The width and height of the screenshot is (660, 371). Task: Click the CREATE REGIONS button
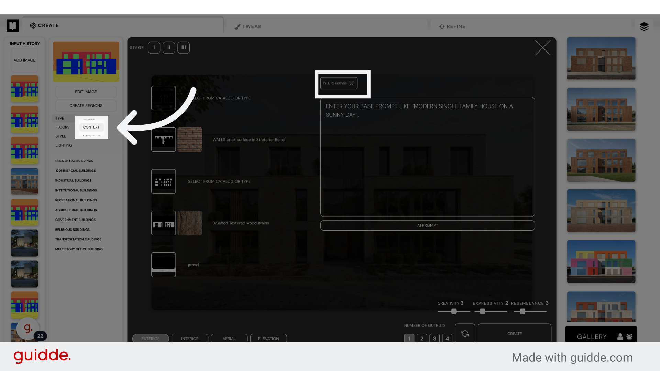(x=86, y=106)
